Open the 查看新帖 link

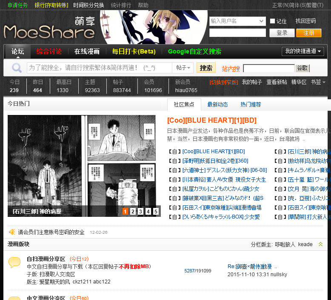tap(277, 82)
